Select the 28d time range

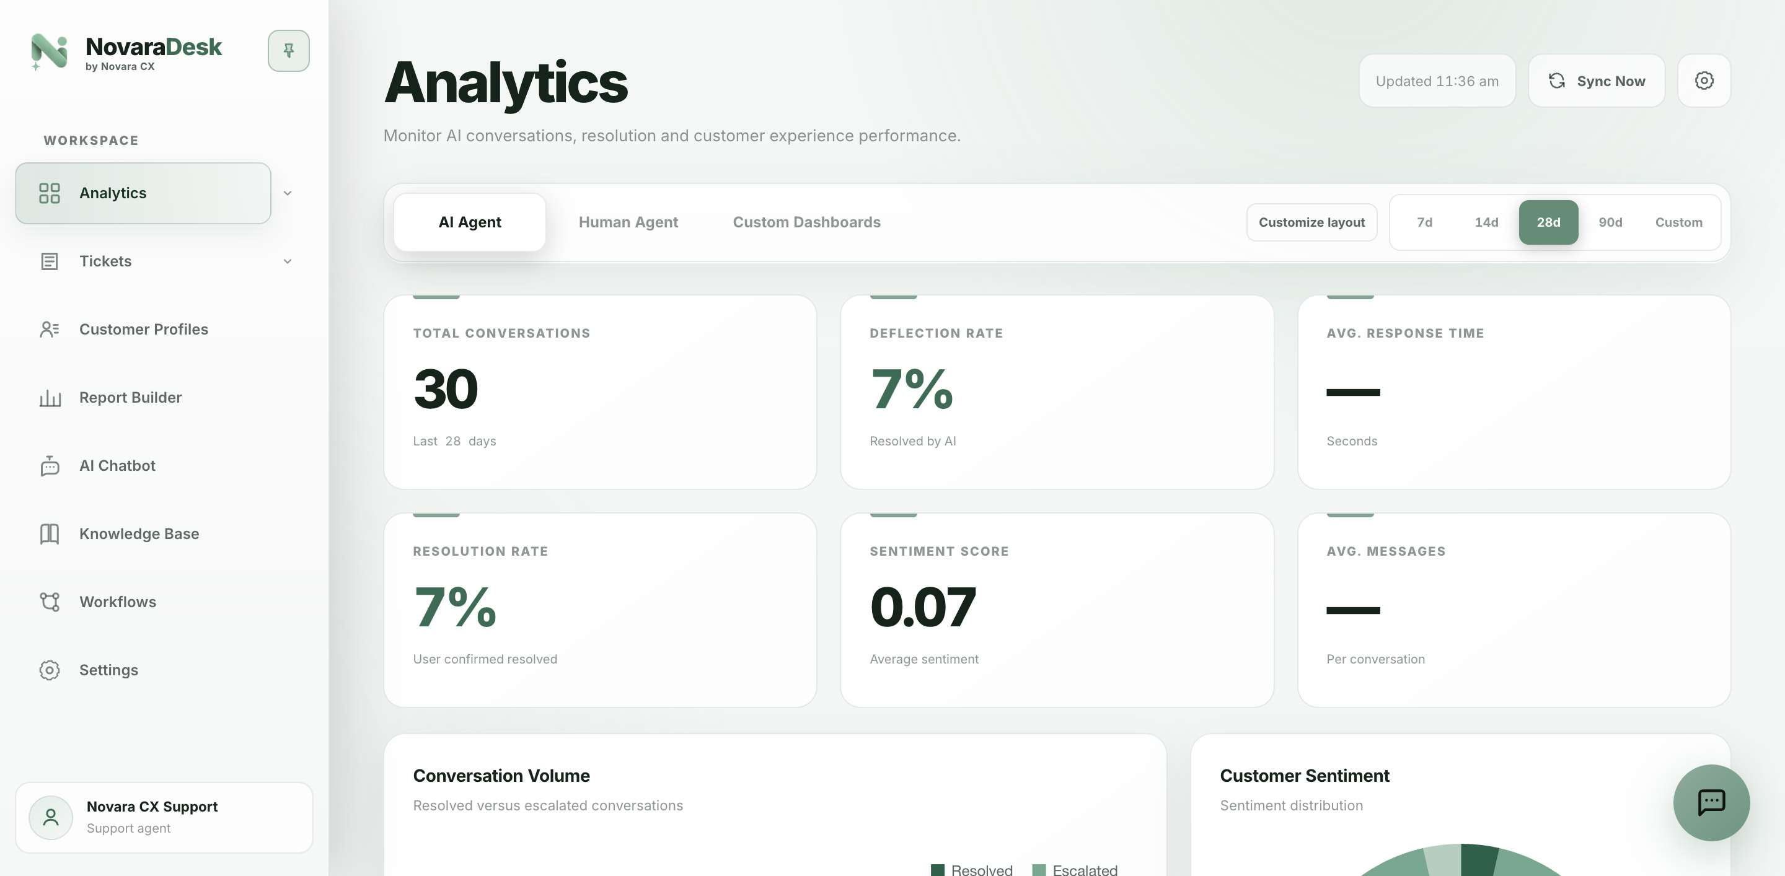tap(1548, 222)
